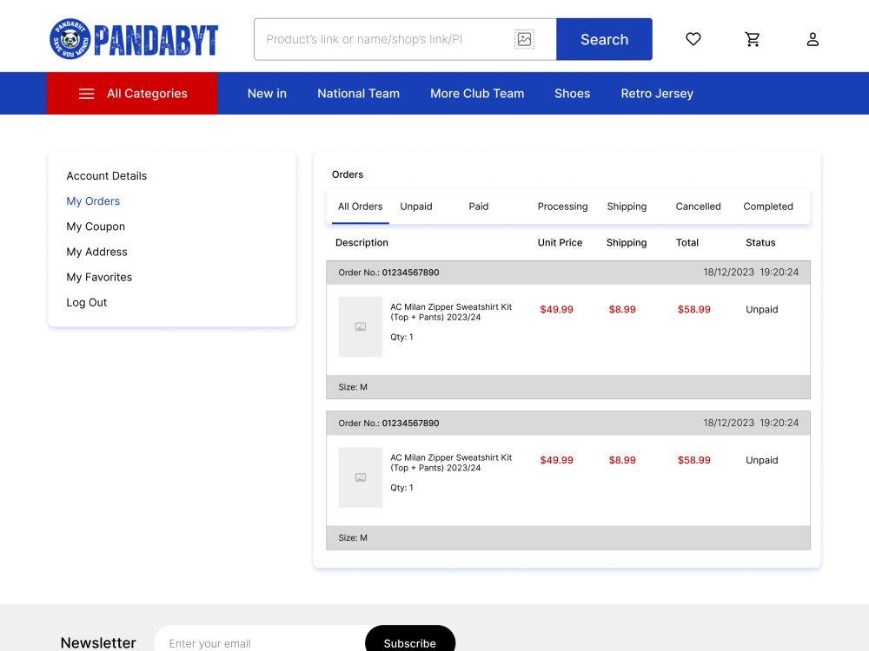Click hamburger menu icon in All Categories

coord(86,94)
